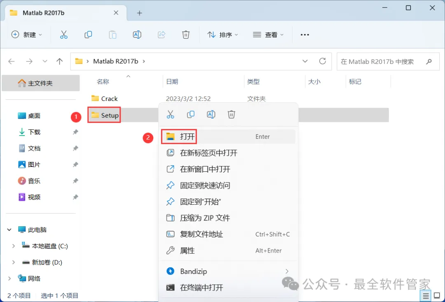Open 下载 in the sidebar
The image size is (445, 302).
[30, 132]
